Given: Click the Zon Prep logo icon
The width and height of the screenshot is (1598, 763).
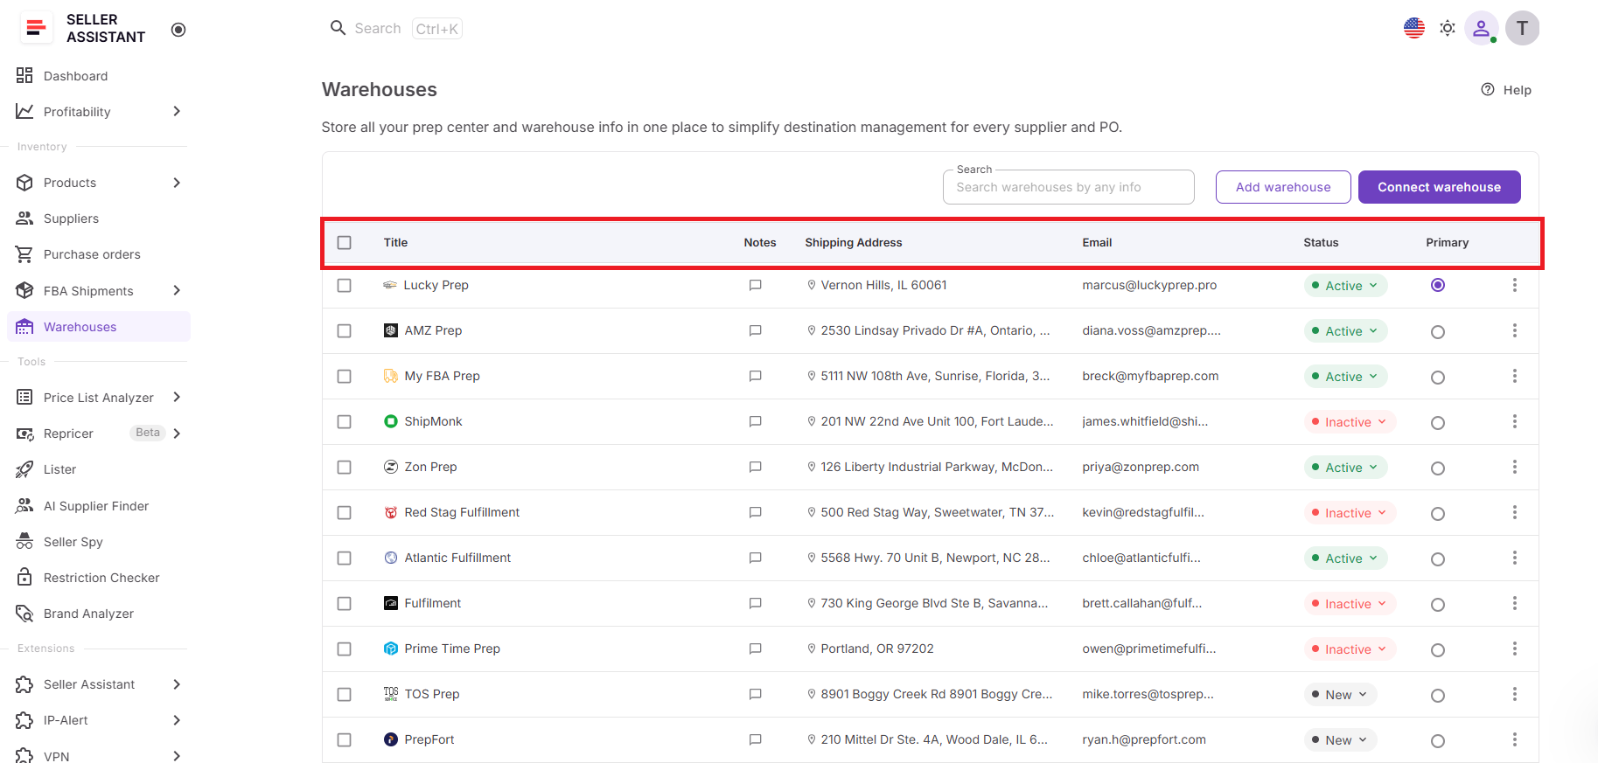Looking at the screenshot, I should 391,467.
